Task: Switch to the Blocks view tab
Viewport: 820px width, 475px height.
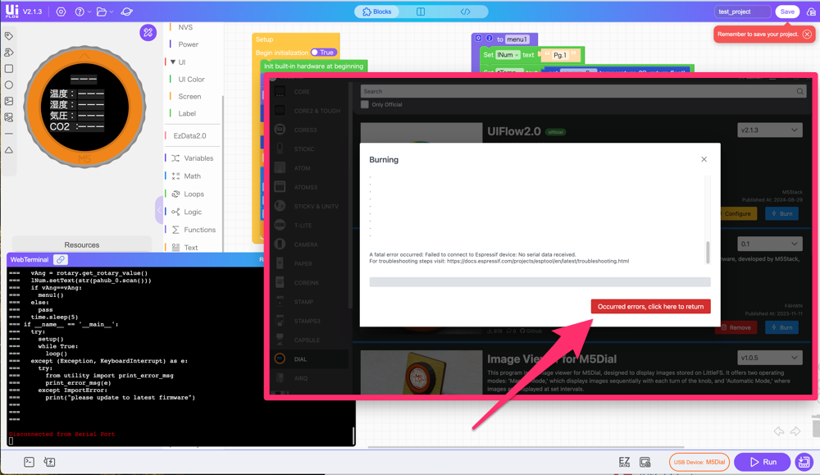Action: pos(378,12)
